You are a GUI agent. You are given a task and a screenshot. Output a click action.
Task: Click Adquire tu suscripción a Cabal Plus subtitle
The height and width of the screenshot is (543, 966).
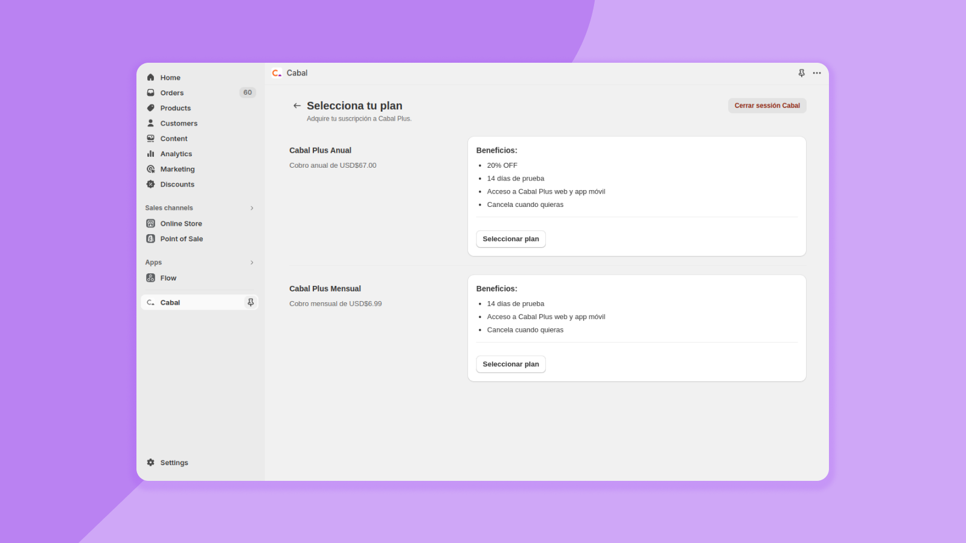[359, 119]
